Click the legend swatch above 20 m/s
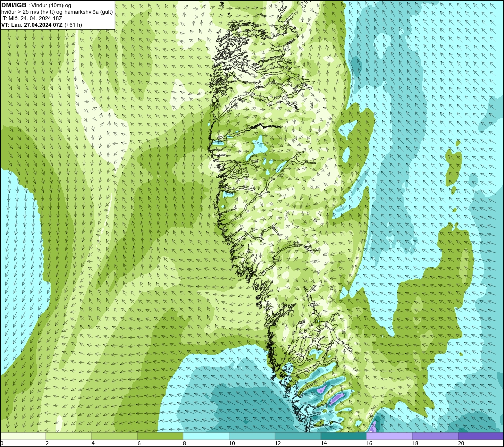Image resolution: width=504 pixels, height=447 pixels. pos(481,436)
